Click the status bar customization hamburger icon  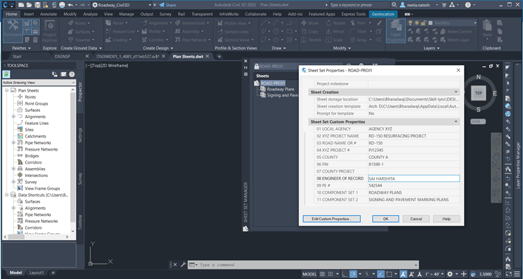pos(516,274)
